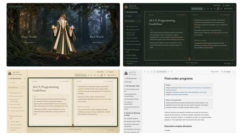243x136 pixels.
Task: Increase font size (A+) in the cream reader toolbar
Action: click(95, 75)
